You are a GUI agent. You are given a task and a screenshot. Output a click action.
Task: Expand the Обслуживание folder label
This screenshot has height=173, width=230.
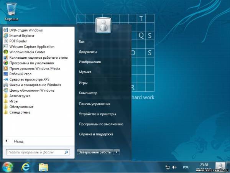pos(21,107)
